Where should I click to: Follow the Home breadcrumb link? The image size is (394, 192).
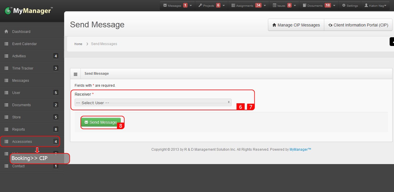[78, 44]
